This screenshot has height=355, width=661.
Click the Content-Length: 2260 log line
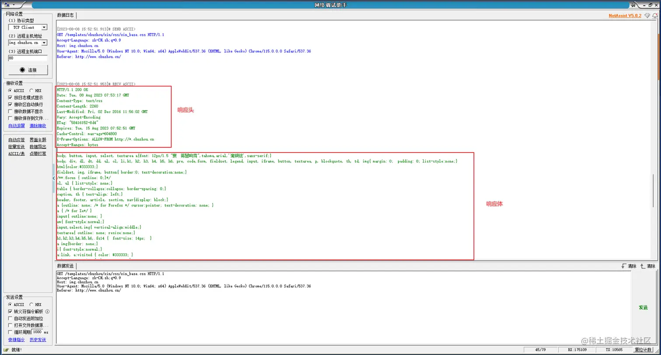click(77, 106)
